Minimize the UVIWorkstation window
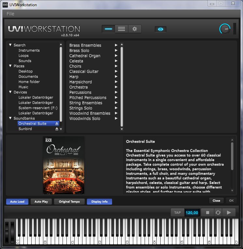The height and width of the screenshot is (249, 243). click(212, 4)
